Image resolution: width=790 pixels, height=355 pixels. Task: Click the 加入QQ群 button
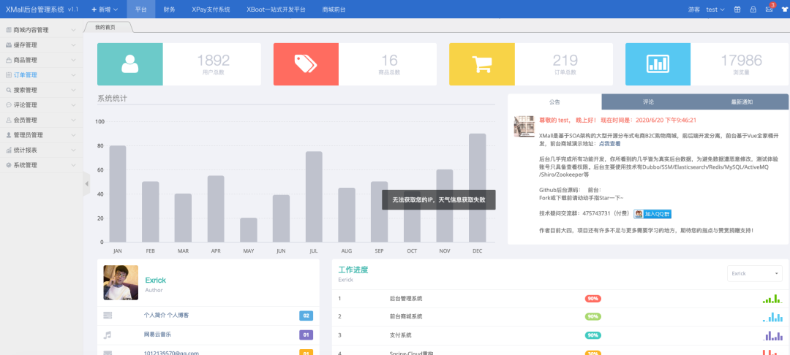click(652, 214)
